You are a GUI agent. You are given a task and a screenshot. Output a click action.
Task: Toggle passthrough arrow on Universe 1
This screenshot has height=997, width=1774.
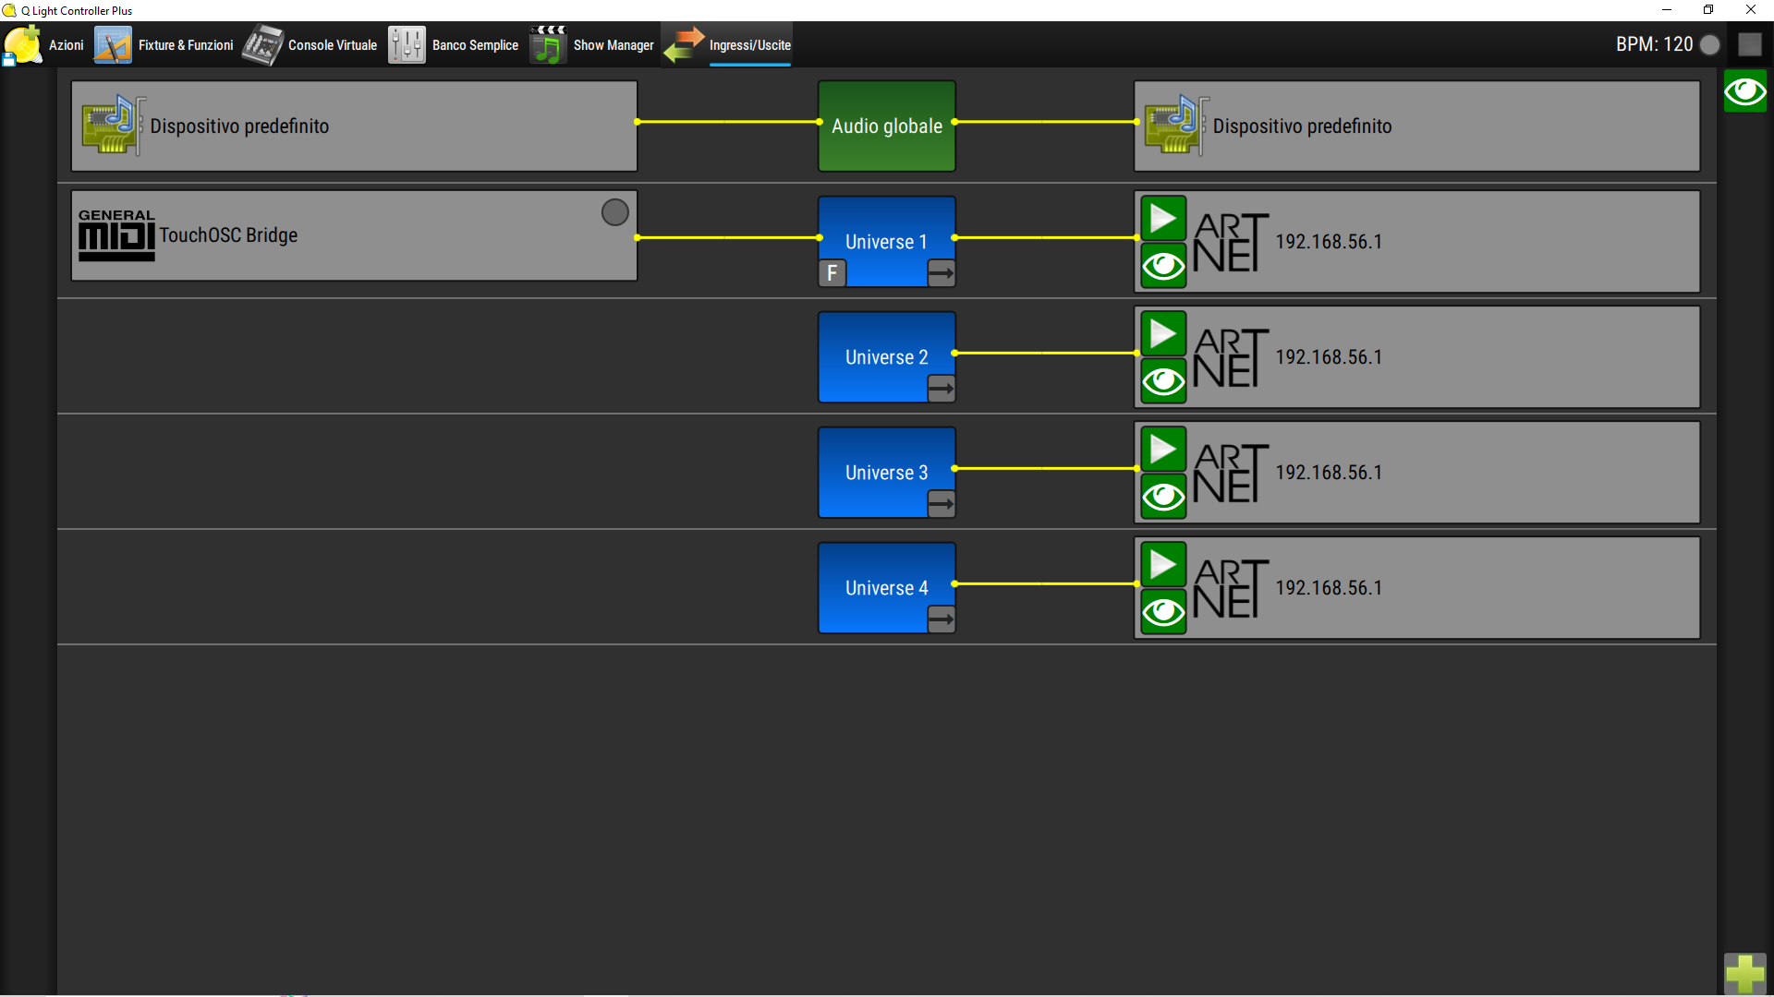pos(941,273)
